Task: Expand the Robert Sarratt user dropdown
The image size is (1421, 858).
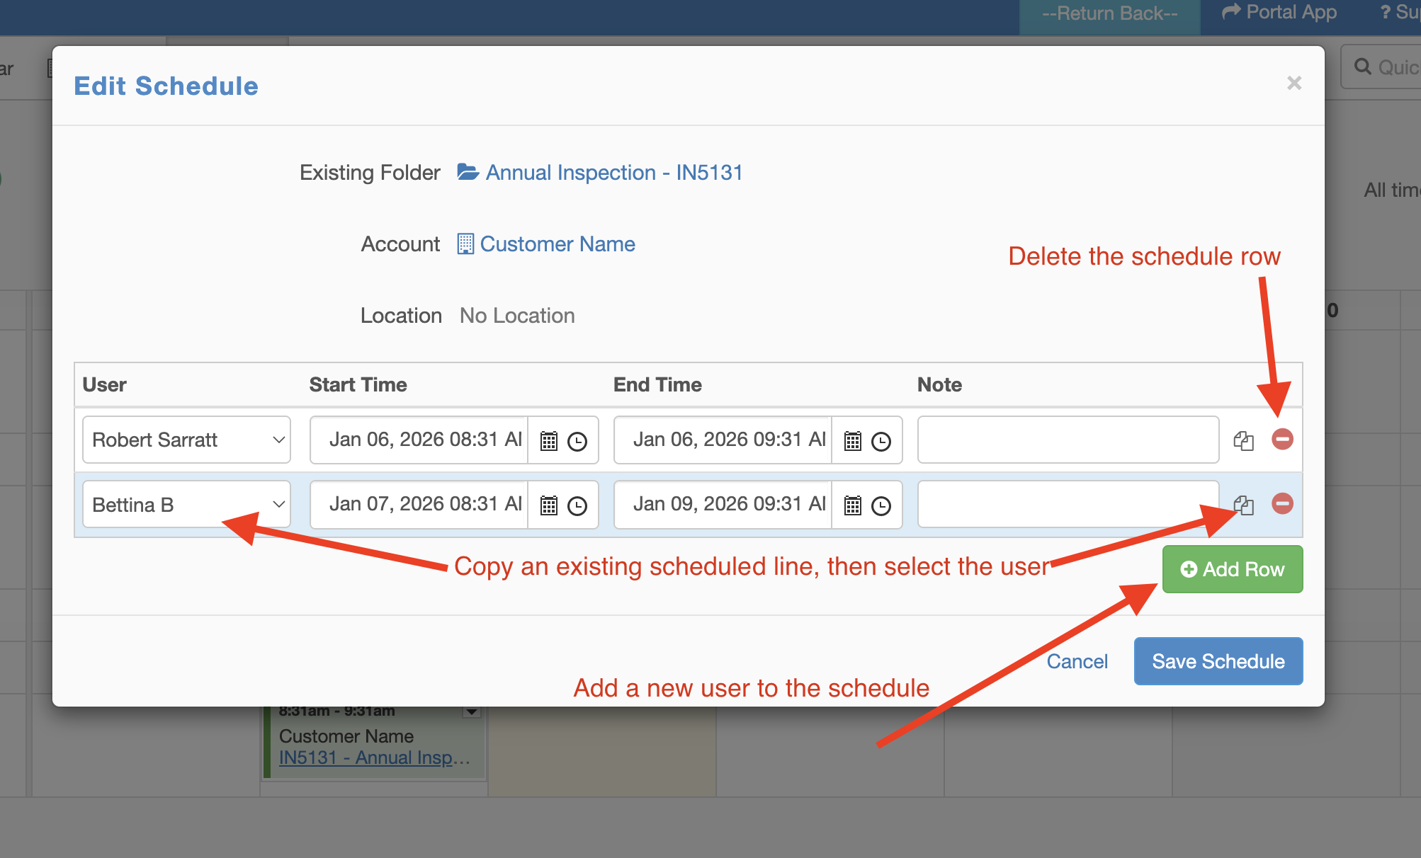Action: (x=186, y=440)
